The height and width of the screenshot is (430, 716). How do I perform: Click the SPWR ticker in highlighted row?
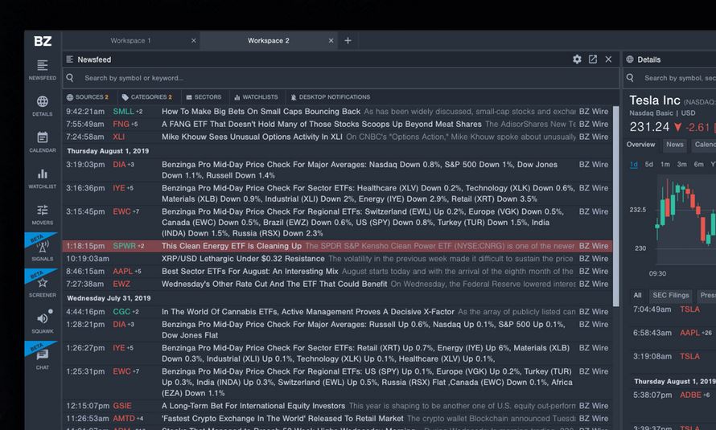[124, 246]
